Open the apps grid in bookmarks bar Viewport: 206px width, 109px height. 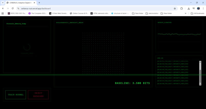pyautogui.click(x=3, y=13)
